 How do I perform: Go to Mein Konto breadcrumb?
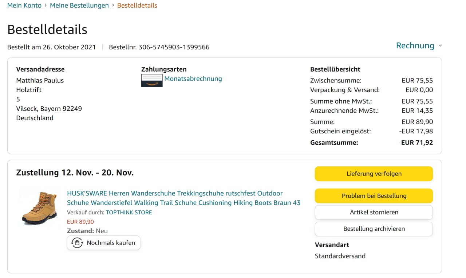(24, 5)
